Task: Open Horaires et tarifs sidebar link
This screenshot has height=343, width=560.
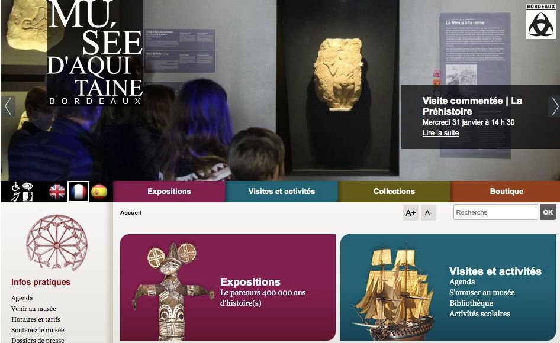Action: [36, 319]
